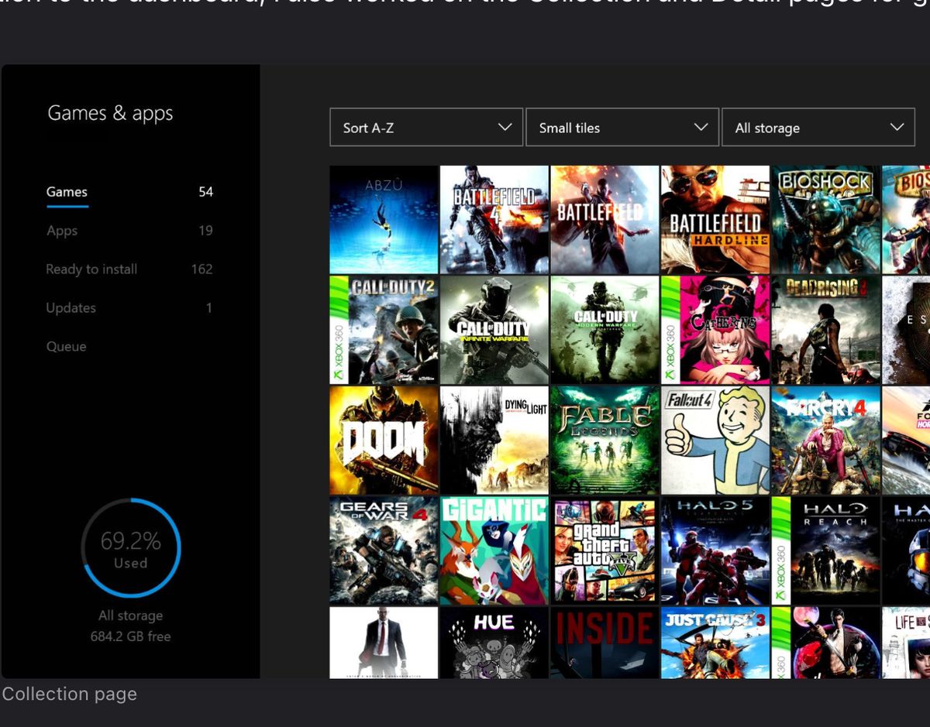Open the Battlefield 1 tile
930x727 pixels.
coord(604,219)
